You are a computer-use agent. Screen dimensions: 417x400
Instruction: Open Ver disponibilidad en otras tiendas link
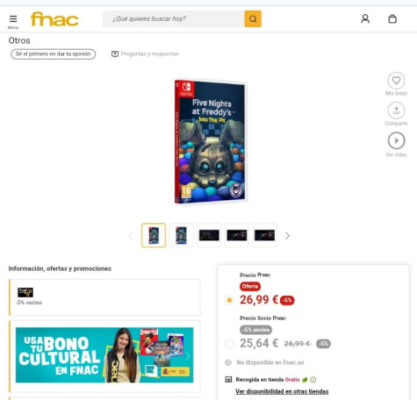tap(282, 391)
